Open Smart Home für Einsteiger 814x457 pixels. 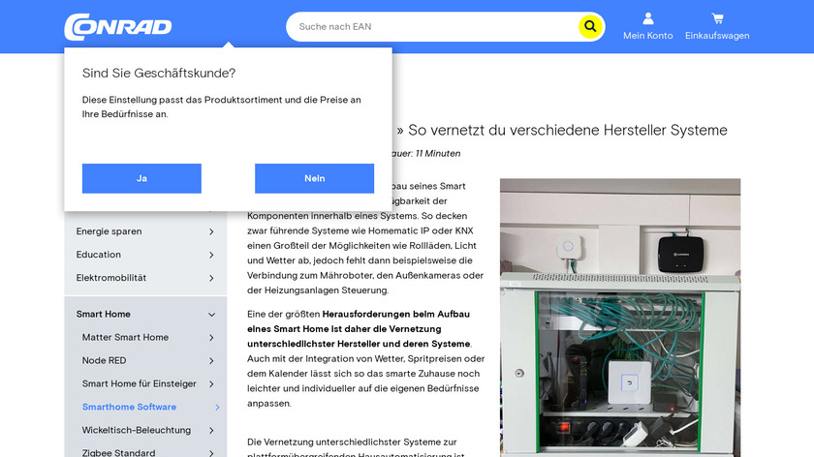tap(140, 383)
